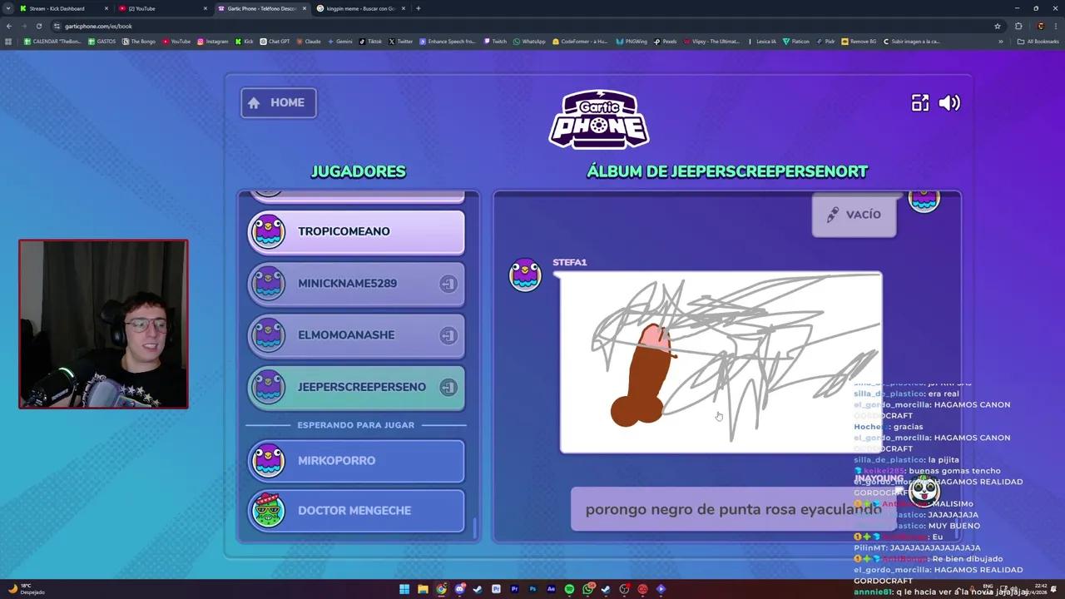This screenshot has width=1065, height=599.
Task: Switch to the YouTube browser tab
Action: tap(141, 8)
